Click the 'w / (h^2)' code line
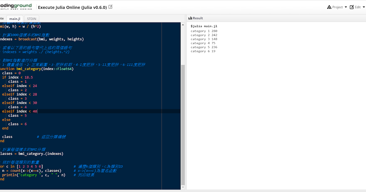Screen dimensions: 366x192 click(20, 27)
